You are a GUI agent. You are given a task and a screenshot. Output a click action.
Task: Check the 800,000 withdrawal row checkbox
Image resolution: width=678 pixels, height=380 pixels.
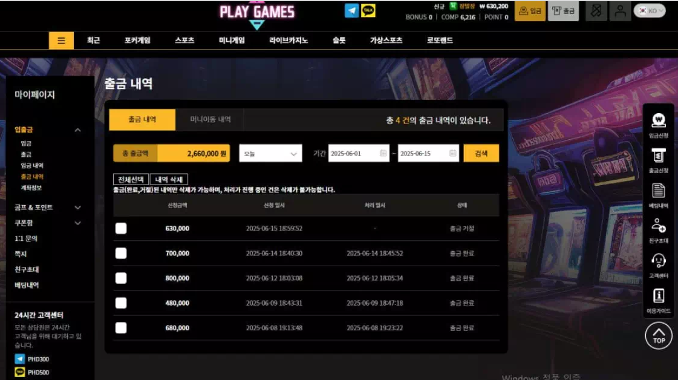coord(121,278)
